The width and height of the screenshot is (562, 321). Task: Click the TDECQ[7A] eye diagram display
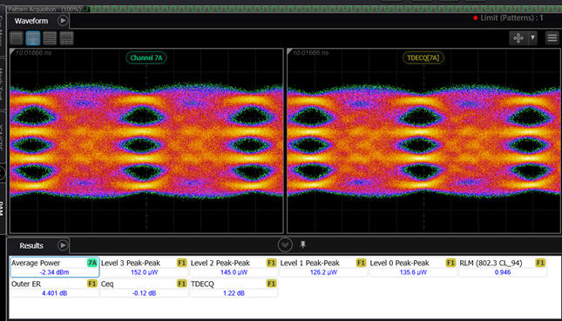424,141
